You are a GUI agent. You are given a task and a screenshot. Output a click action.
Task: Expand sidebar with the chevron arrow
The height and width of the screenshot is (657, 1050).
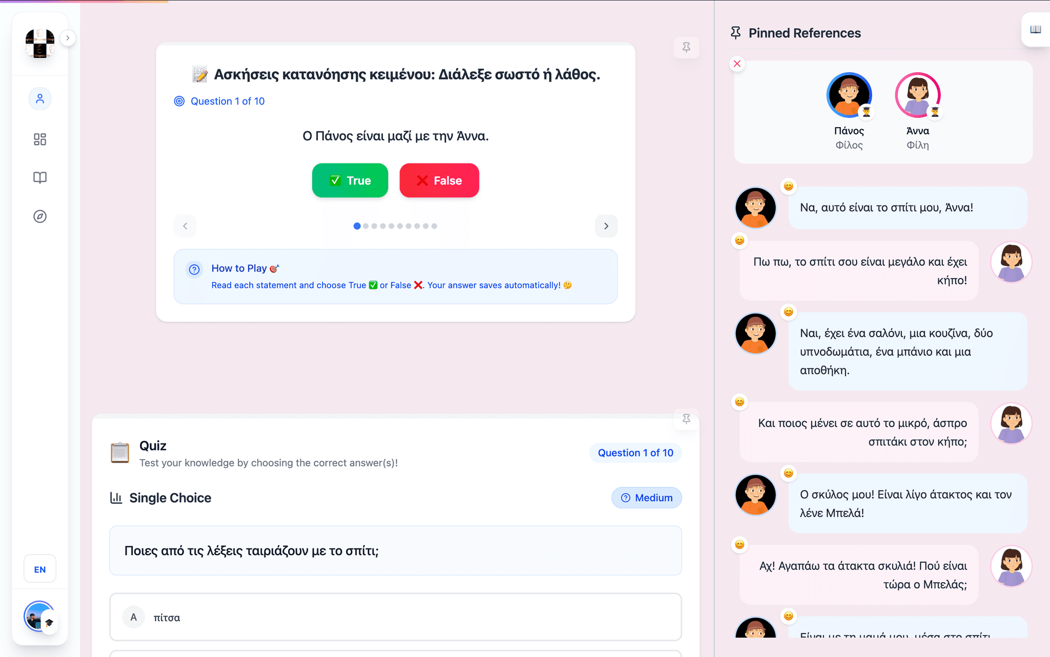[x=68, y=38]
